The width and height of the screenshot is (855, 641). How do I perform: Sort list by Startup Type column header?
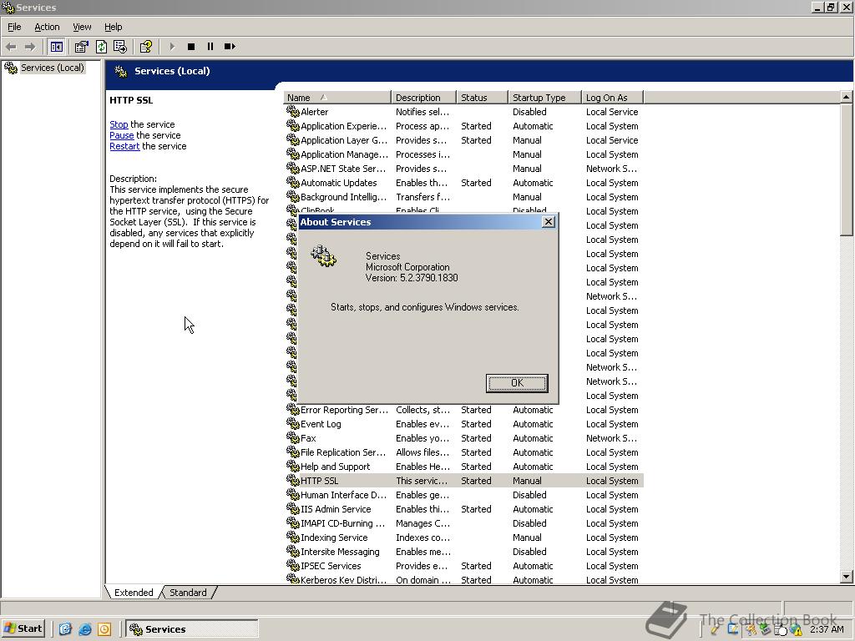point(544,98)
